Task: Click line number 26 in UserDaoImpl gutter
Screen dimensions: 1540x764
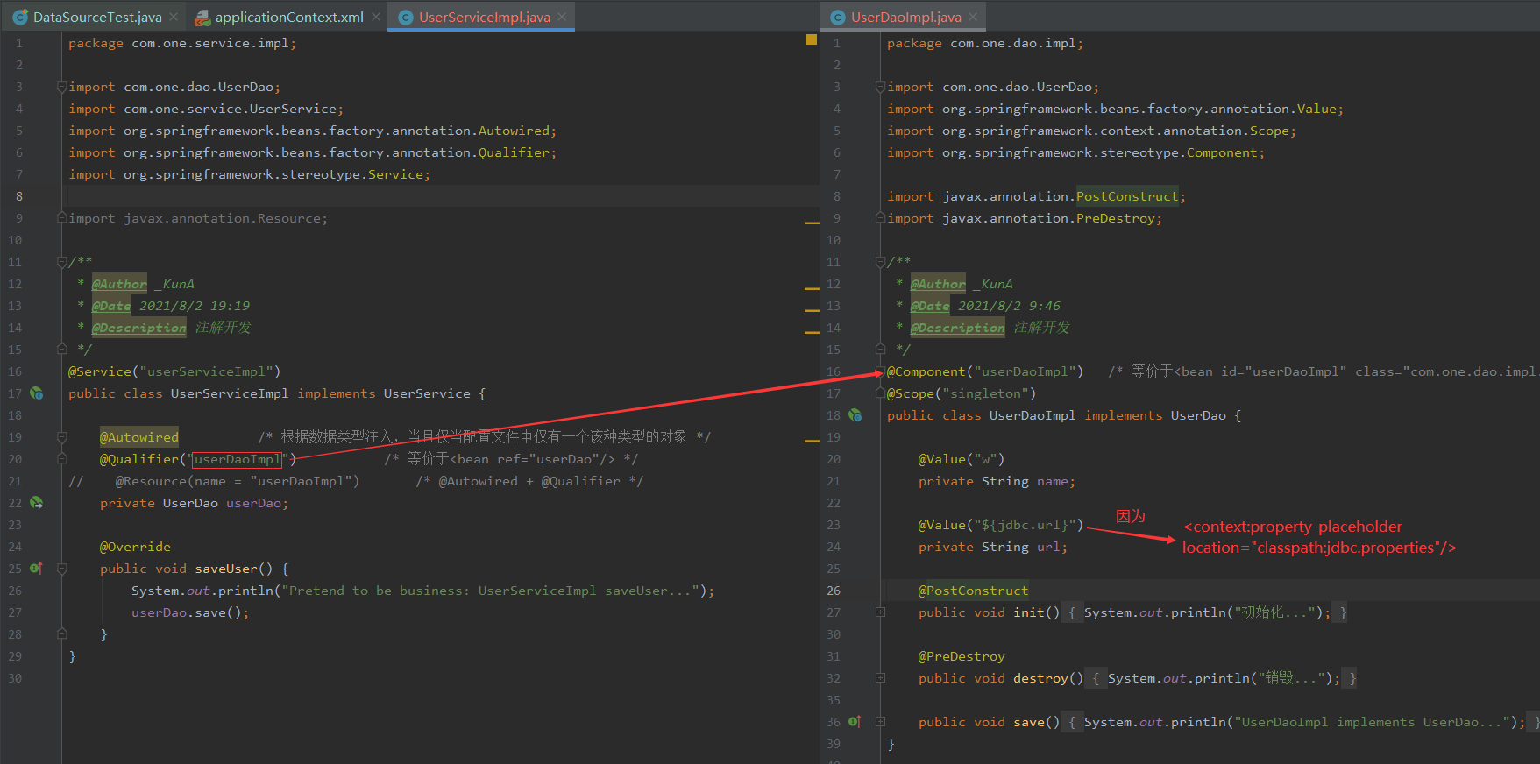Action: pyautogui.click(x=834, y=591)
